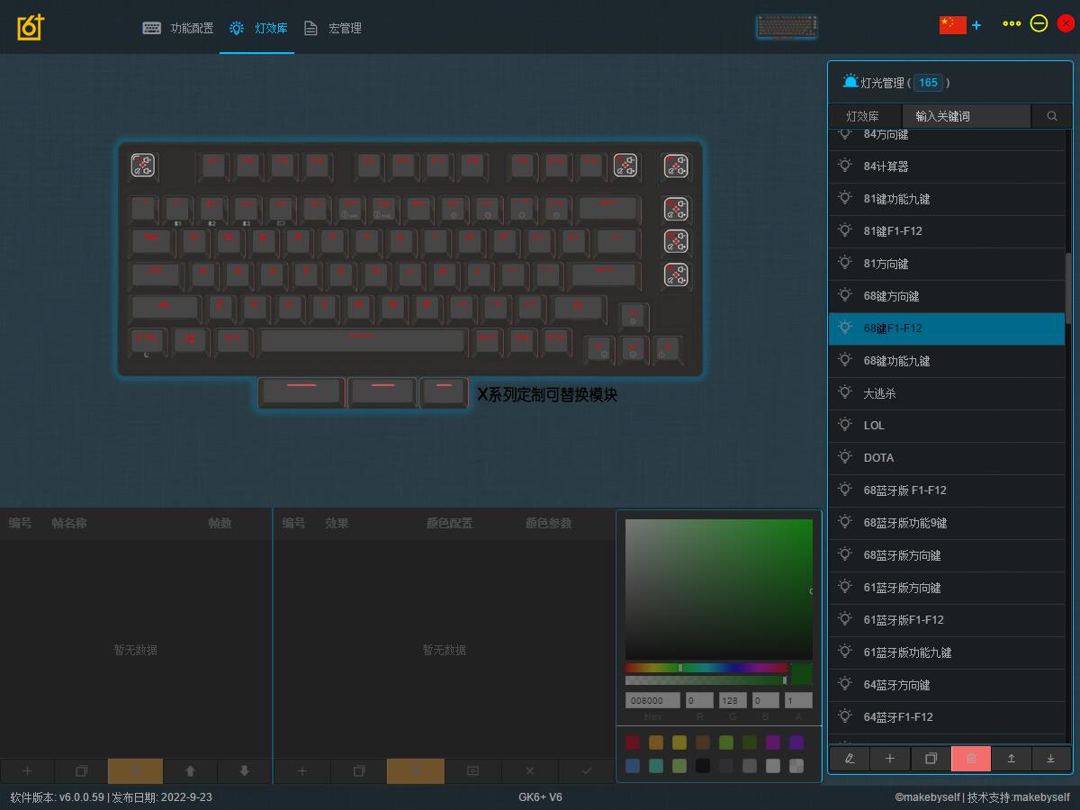The height and width of the screenshot is (810, 1080).
Task: Add an effect with plus icon in effect panel
Action: click(301, 771)
